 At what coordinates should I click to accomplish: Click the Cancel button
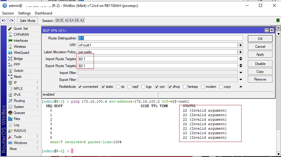point(260,47)
